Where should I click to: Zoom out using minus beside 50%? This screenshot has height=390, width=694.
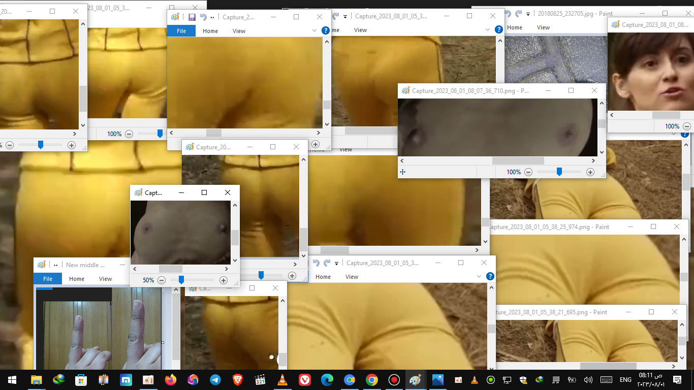click(x=162, y=280)
